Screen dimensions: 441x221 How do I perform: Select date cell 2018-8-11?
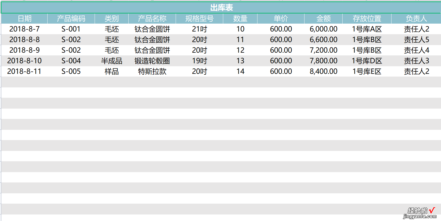click(x=24, y=71)
